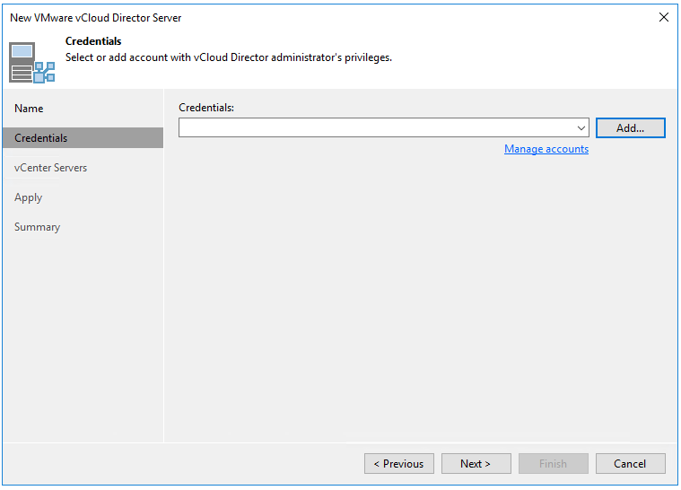Close the New VMware vCloud Director Server window
The image size is (681, 490).
tap(664, 17)
